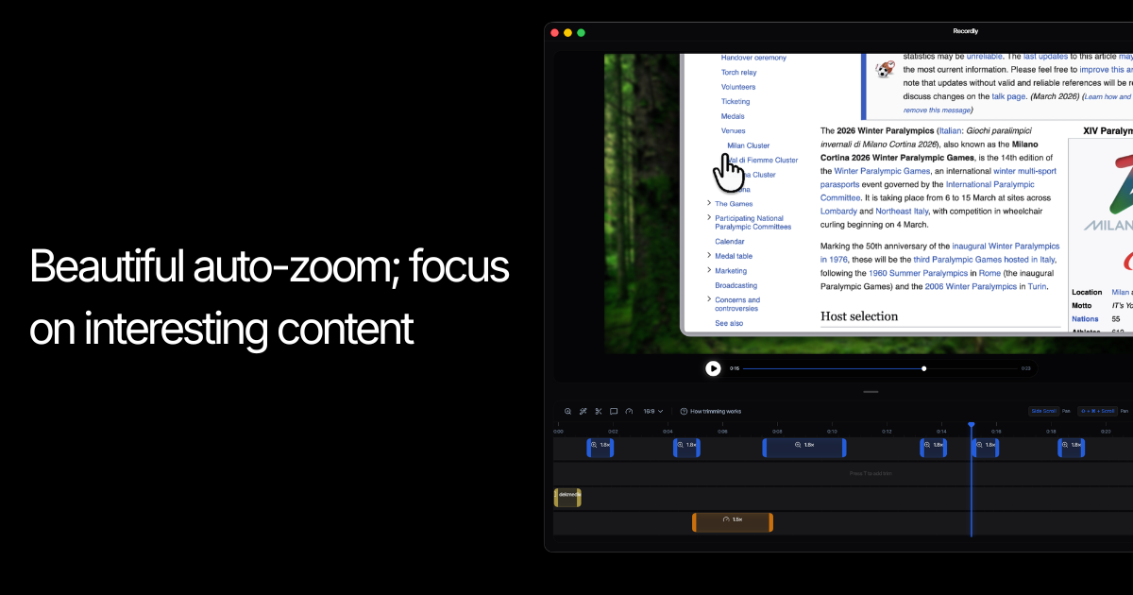This screenshot has width=1133, height=595.
Task: Play the recording preview
Action: (x=713, y=368)
